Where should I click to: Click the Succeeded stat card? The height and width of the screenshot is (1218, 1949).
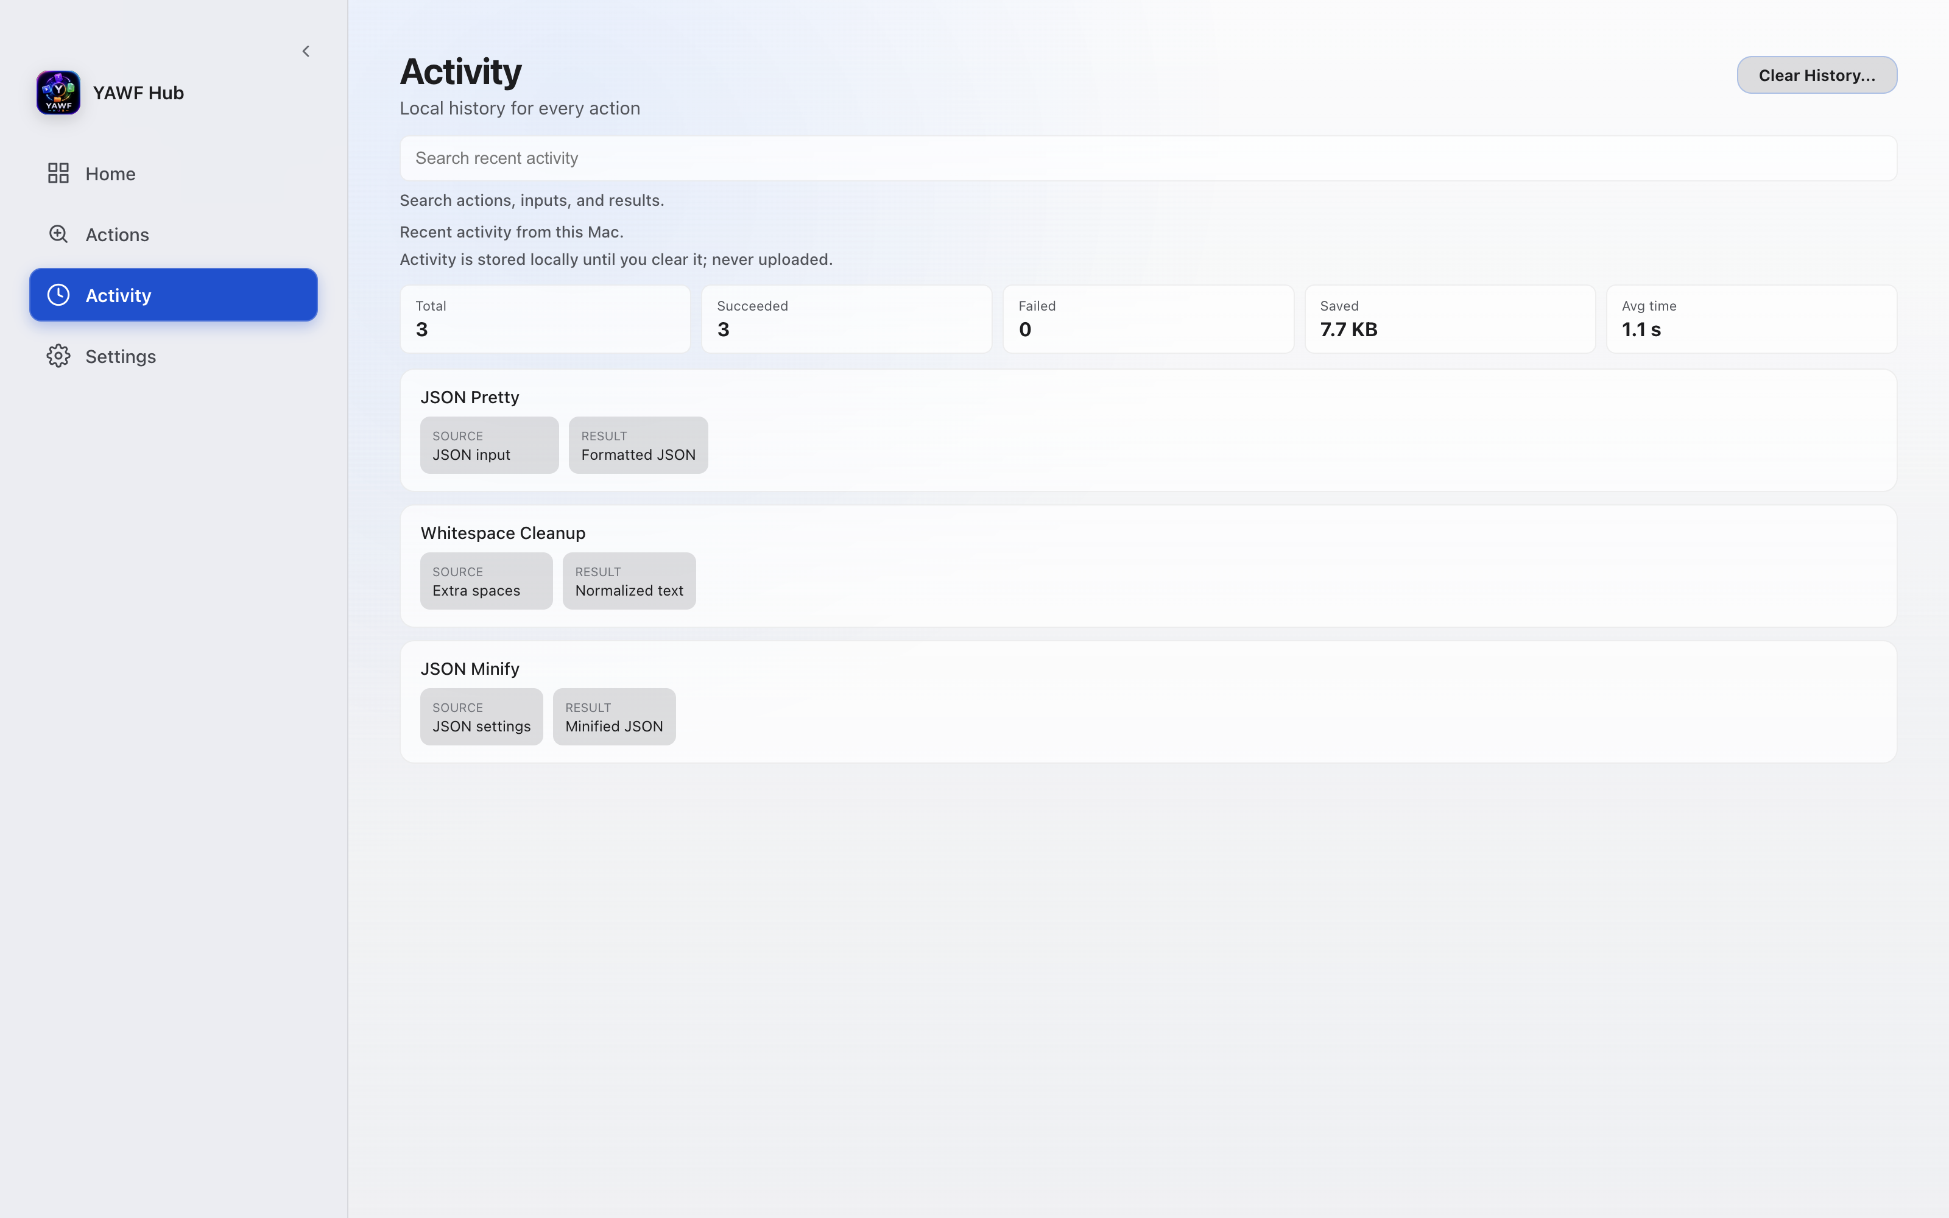coord(847,319)
